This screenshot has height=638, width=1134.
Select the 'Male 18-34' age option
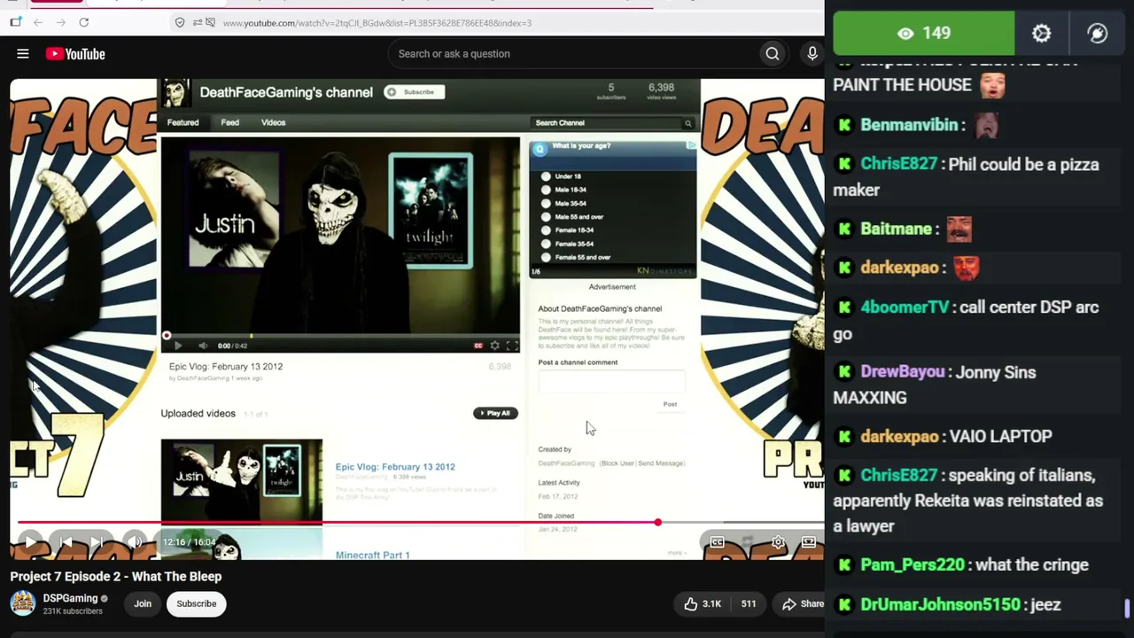(546, 190)
